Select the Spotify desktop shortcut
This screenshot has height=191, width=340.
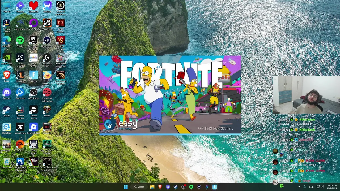point(20,42)
